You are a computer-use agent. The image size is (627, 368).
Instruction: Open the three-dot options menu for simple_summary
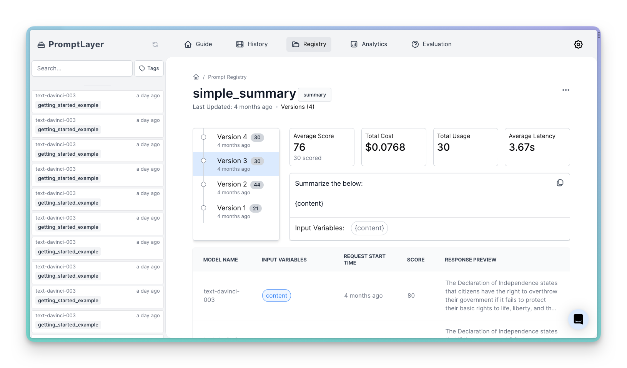[566, 90]
